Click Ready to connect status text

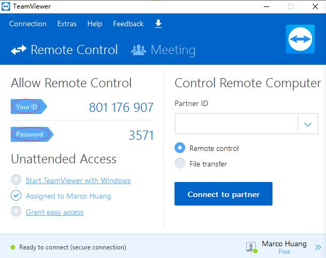point(73,247)
